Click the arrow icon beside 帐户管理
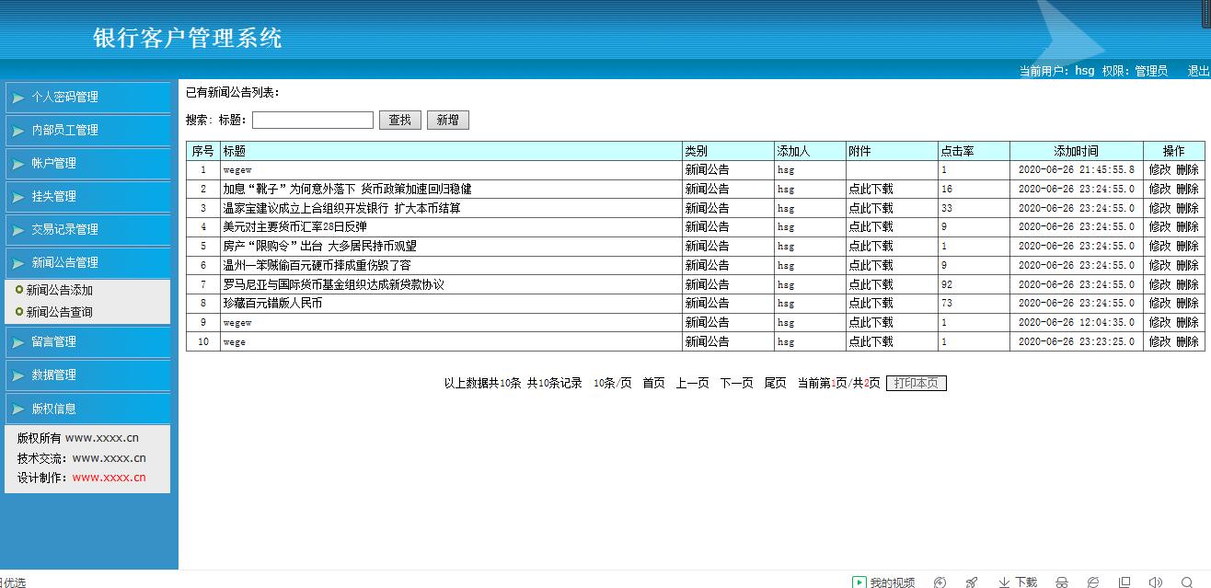The height and width of the screenshot is (588, 1211). 18,164
